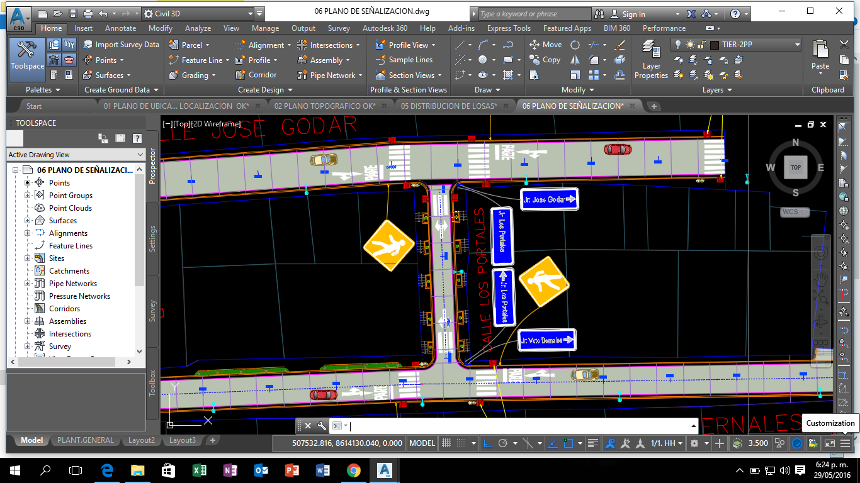
Task: Select the Line tool in the Draw panel
Action: click(x=461, y=45)
